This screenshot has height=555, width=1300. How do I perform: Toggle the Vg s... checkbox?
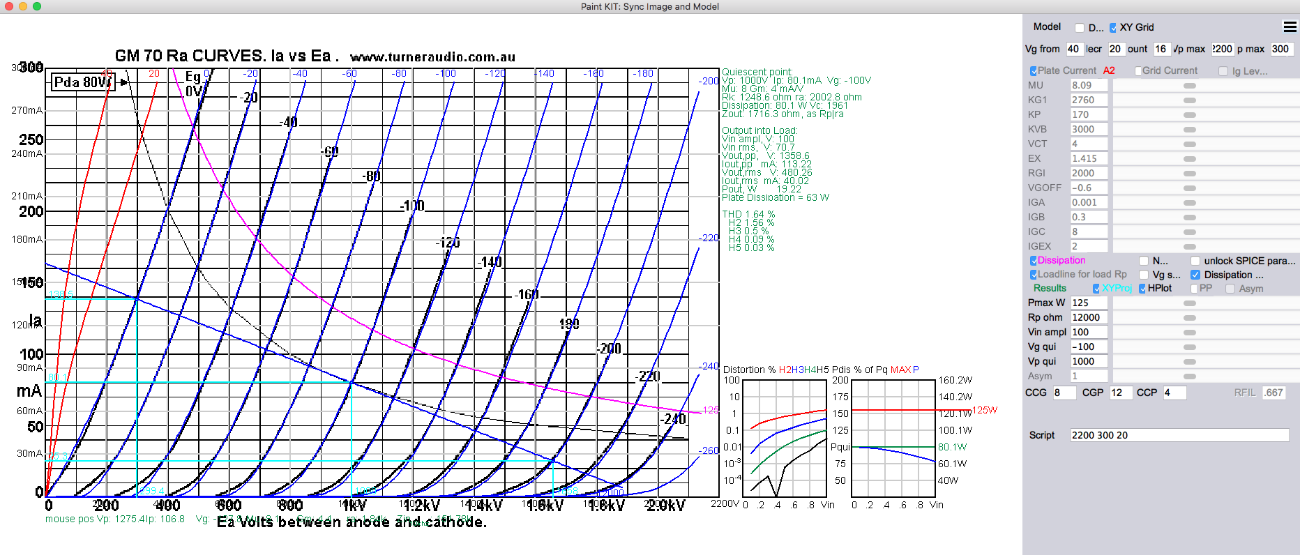coord(1144,275)
